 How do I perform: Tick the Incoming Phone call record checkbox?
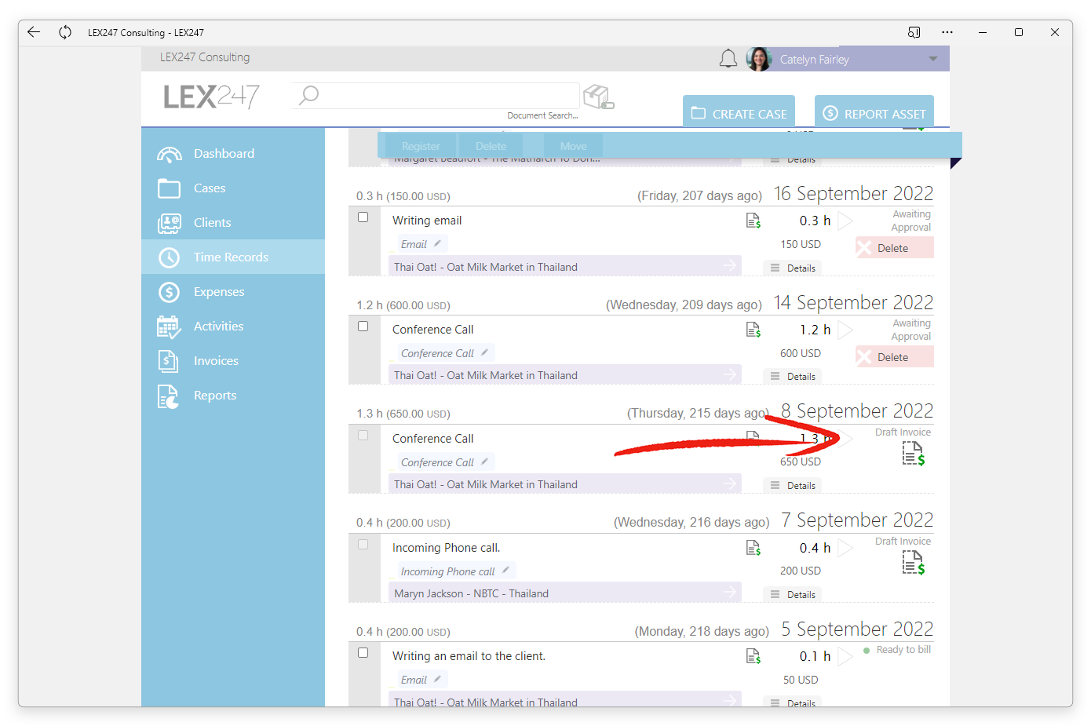pyautogui.click(x=363, y=544)
